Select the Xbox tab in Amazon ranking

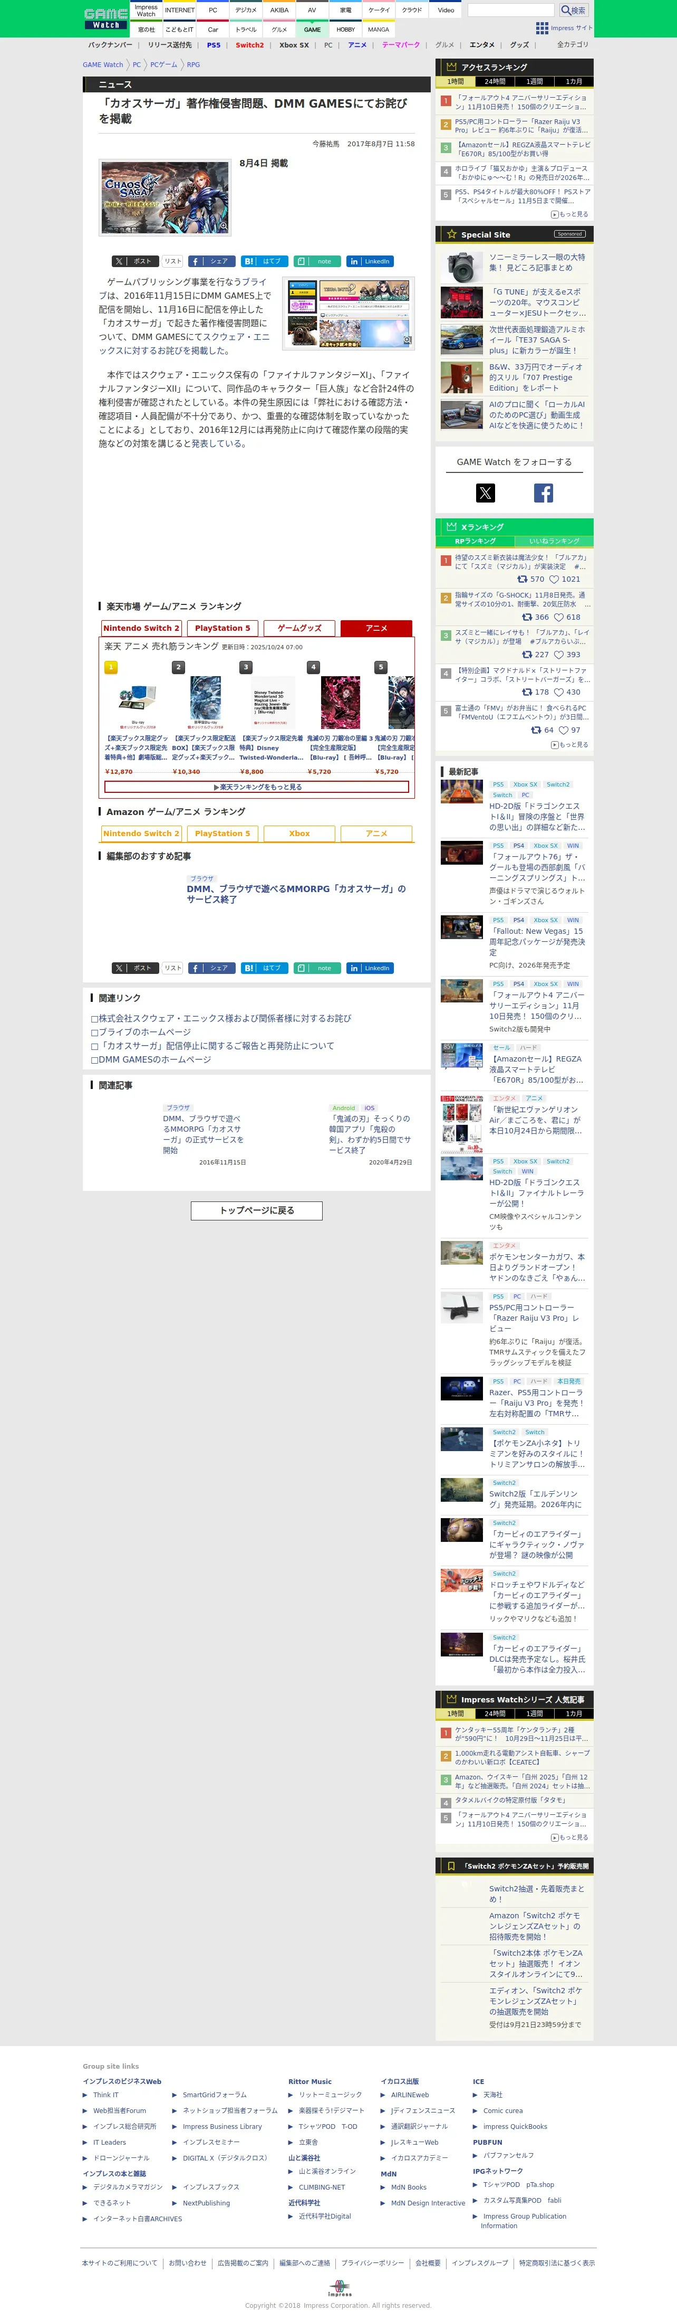pos(300,834)
